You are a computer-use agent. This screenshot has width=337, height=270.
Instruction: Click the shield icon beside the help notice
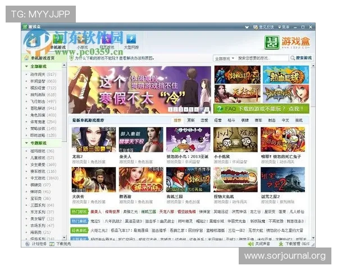tap(71, 58)
